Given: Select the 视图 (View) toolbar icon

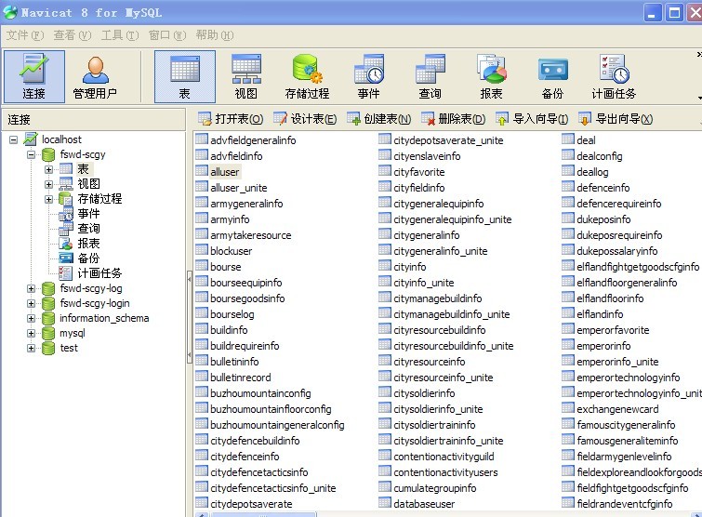Looking at the screenshot, I should [x=246, y=76].
